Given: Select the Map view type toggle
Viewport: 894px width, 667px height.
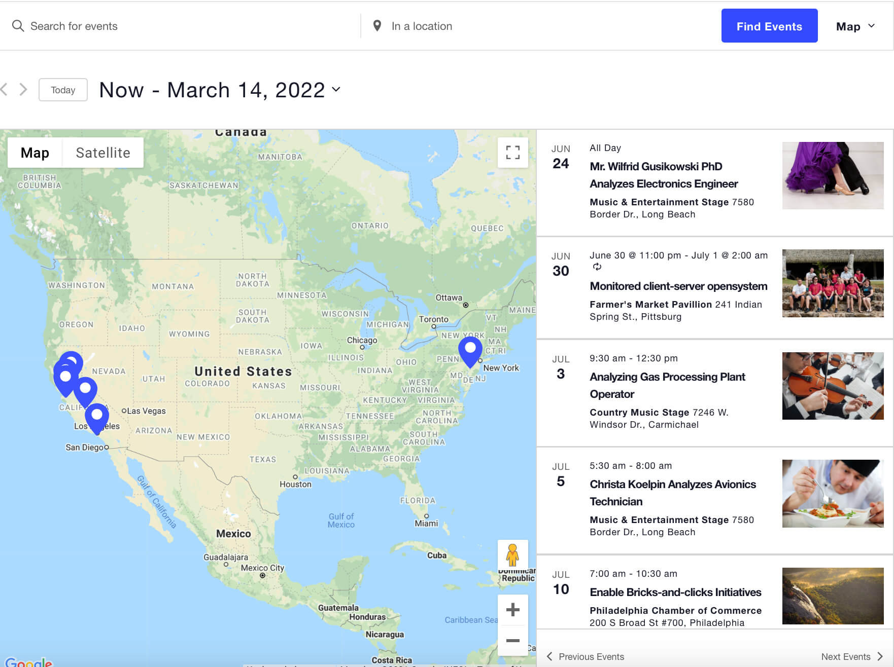Looking at the screenshot, I should [x=35, y=153].
